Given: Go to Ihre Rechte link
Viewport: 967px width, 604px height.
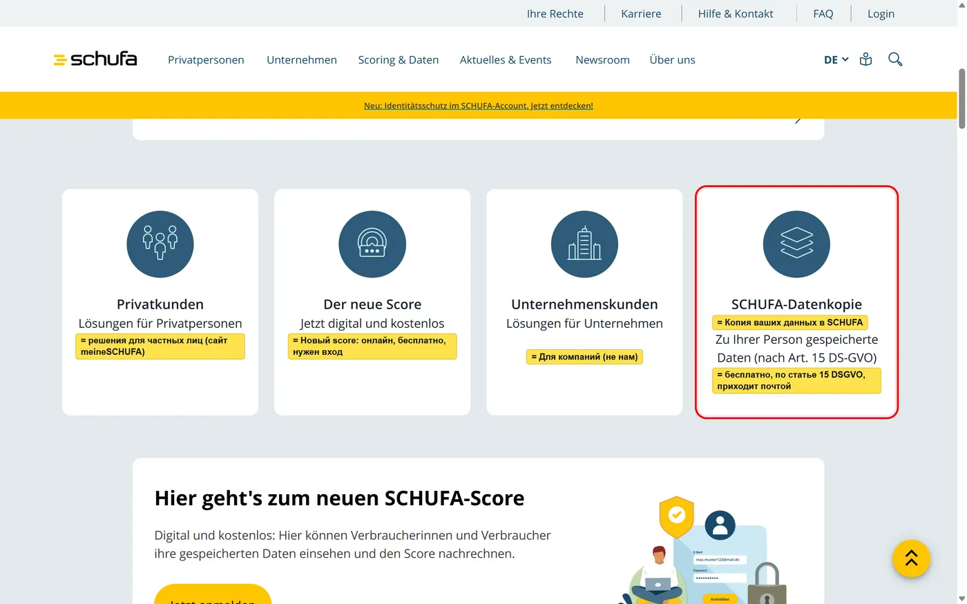Looking at the screenshot, I should [555, 14].
